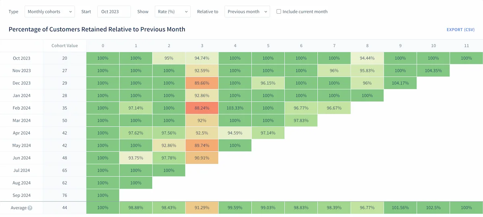Click the Average help question-mark icon
The image size is (483, 217).
pos(30,208)
